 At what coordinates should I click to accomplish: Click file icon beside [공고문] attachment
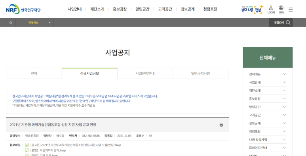pyautogui.click(x=27, y=145)
